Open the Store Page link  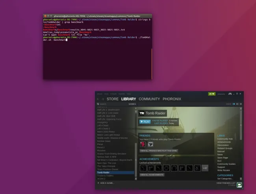point(223,158)
